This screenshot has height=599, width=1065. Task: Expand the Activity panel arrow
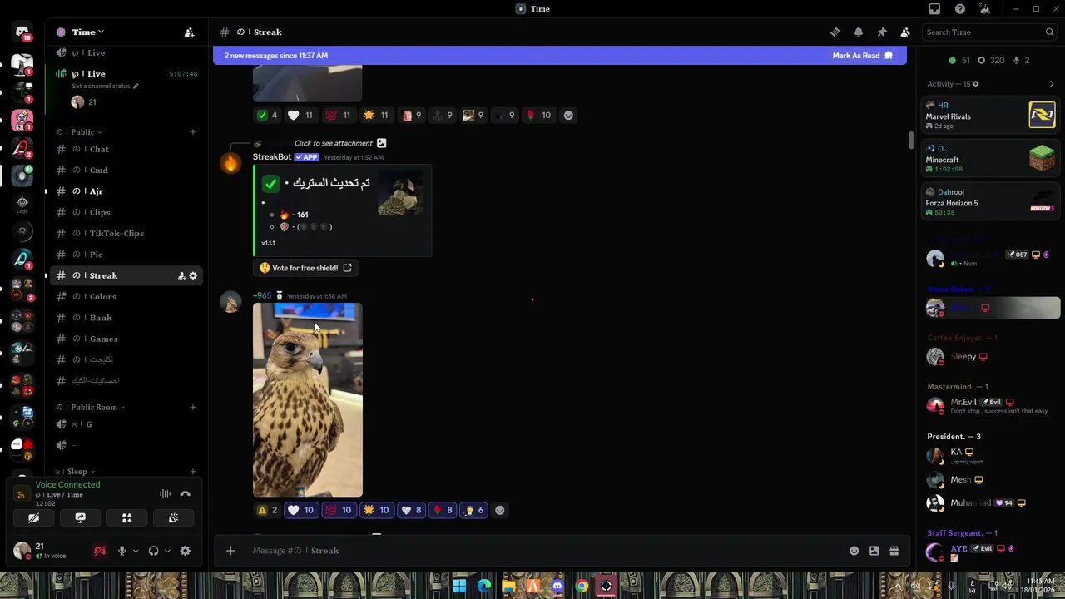click(1052, 84)
